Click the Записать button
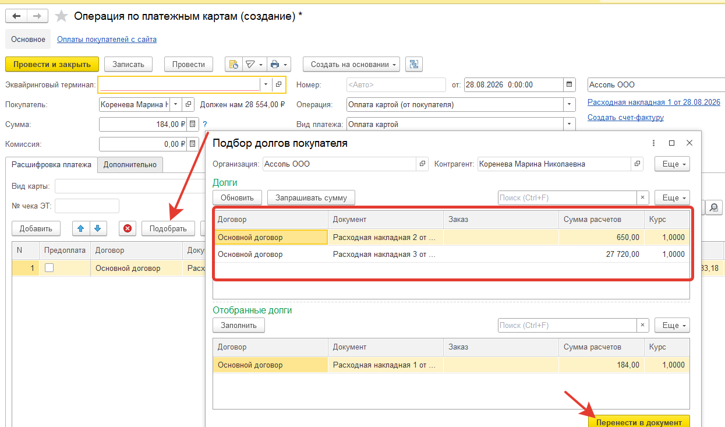The width and height of the screenshot is (725, 427). (x=128, y=64)
